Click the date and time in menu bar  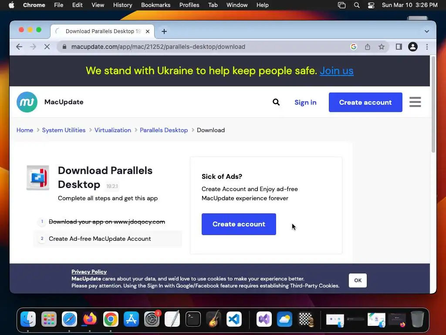[409, 5]
